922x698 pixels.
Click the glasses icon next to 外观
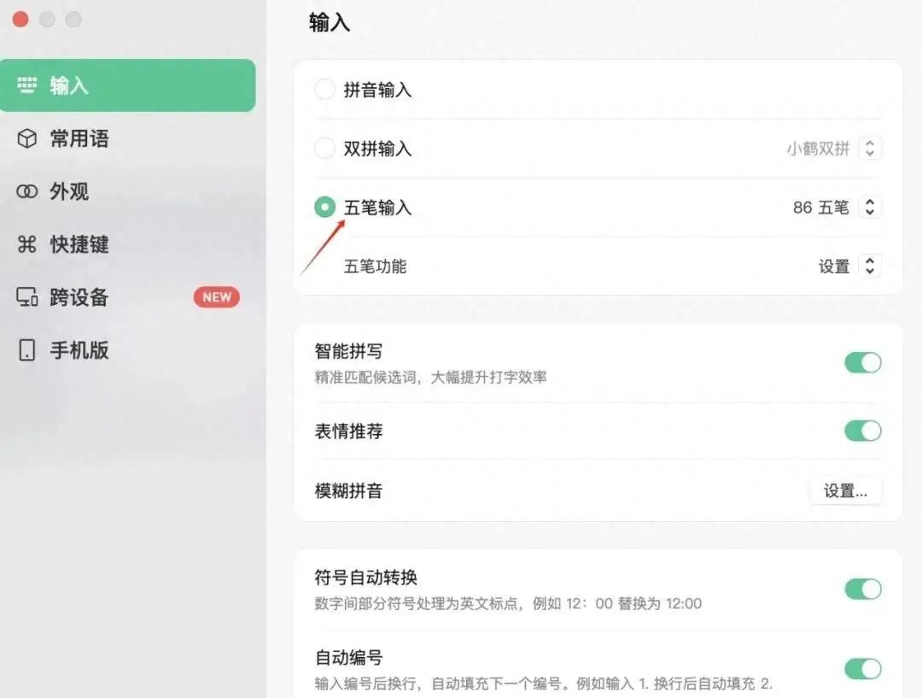click(x=26, y=191)
